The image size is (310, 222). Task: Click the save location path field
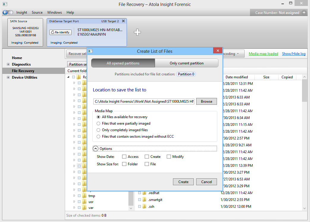click(144, 102)
